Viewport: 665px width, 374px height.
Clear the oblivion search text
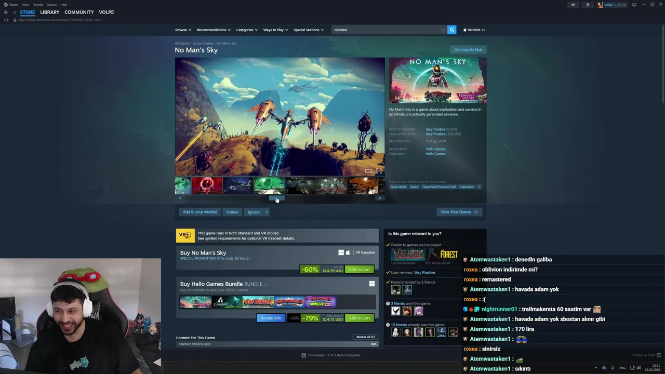pos(443,30)
